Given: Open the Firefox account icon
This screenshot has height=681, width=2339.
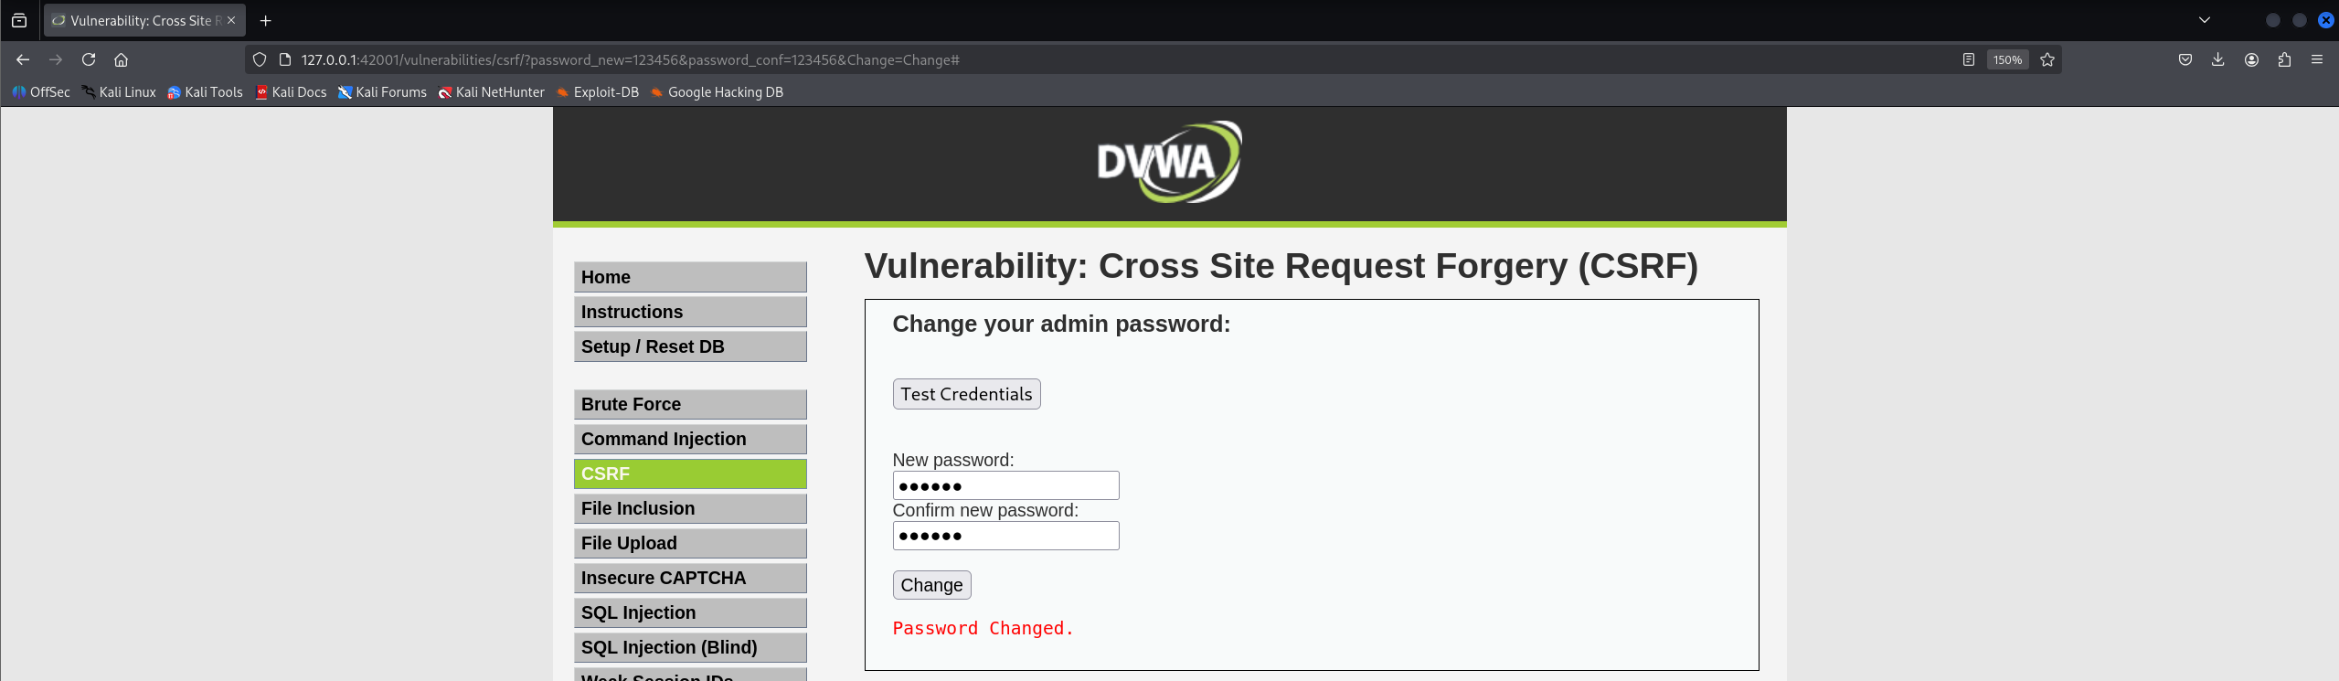Looking at the screenshot, I should coord(2251,59).
